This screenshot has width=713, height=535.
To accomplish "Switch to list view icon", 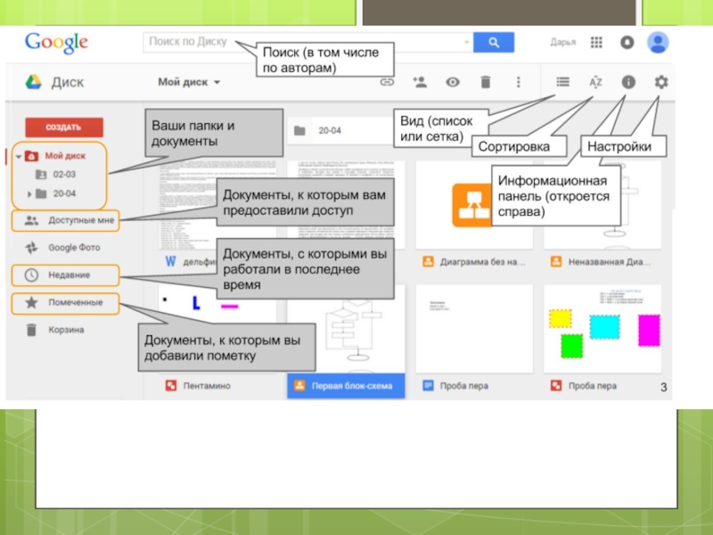I will [x=562, y=82].
